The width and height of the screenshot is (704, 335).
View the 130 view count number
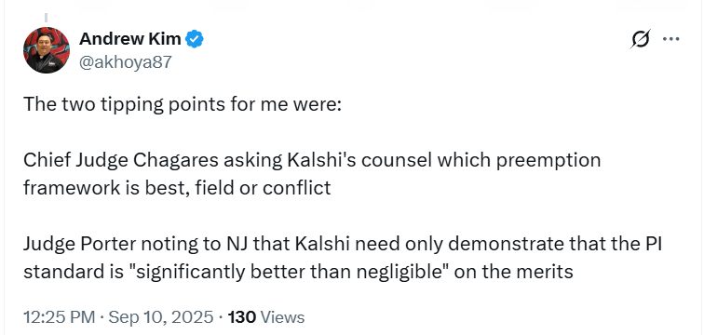[242, 317]
